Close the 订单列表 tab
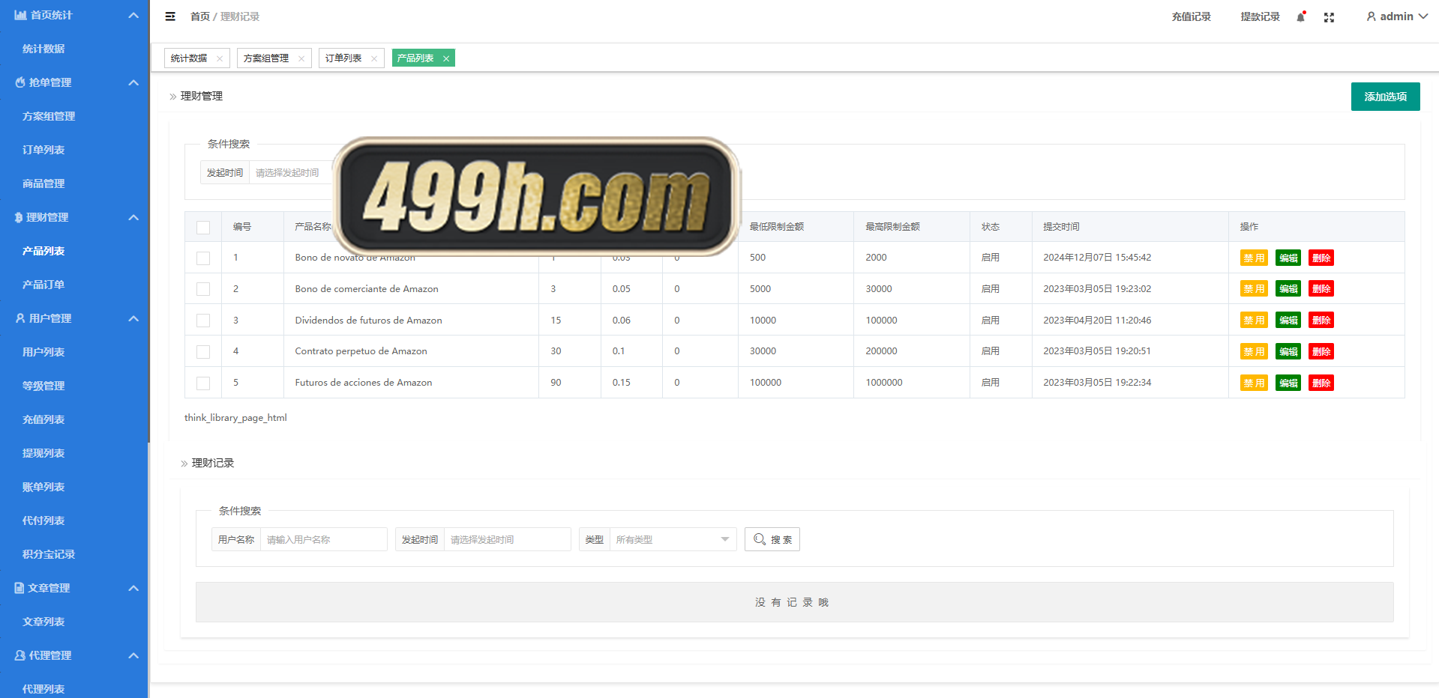The image size is (1439, 698). 374,58
